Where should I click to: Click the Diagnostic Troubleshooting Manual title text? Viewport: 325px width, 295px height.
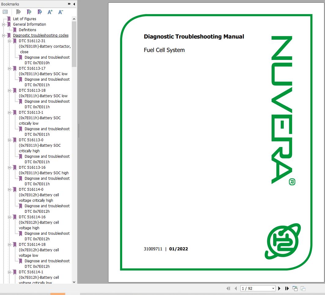pos(194,36)
